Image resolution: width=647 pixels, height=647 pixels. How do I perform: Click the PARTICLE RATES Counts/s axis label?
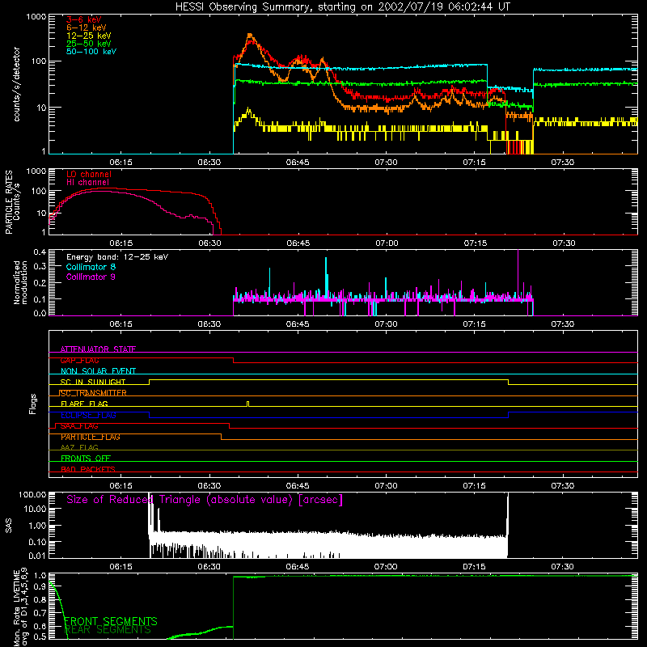(x=12, y=202)
